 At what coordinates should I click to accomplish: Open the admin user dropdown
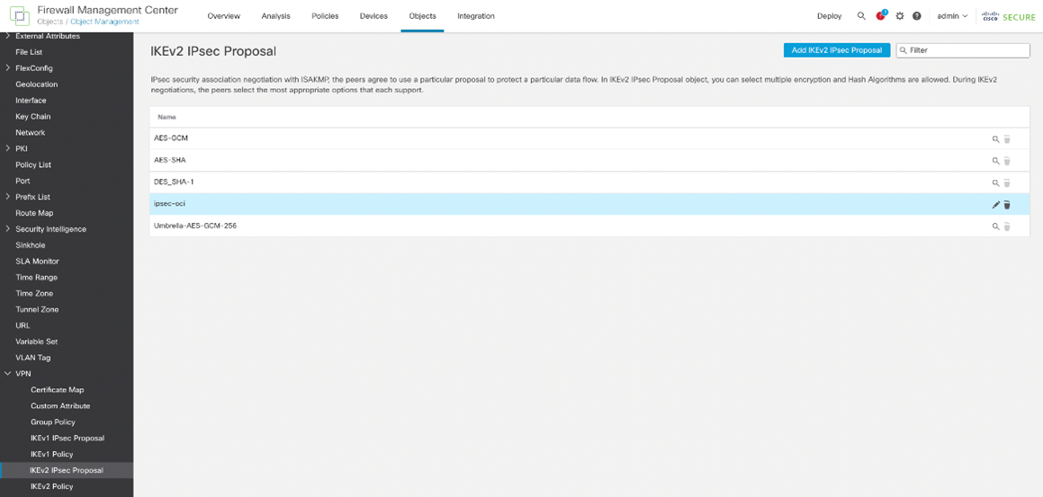[952, 16]
